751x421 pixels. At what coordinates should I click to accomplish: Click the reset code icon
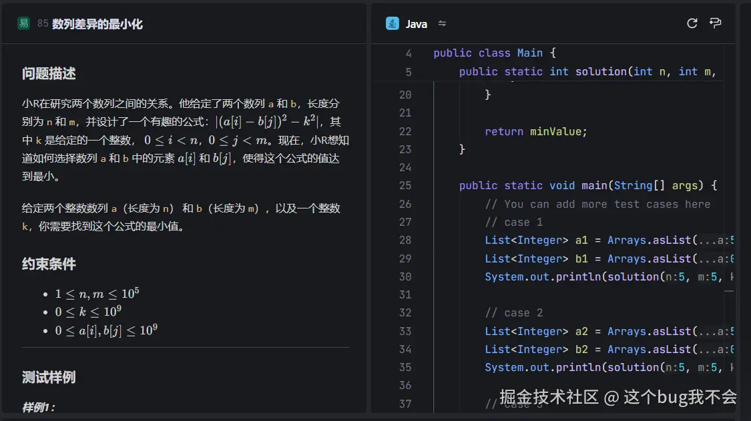coord(692,23)
